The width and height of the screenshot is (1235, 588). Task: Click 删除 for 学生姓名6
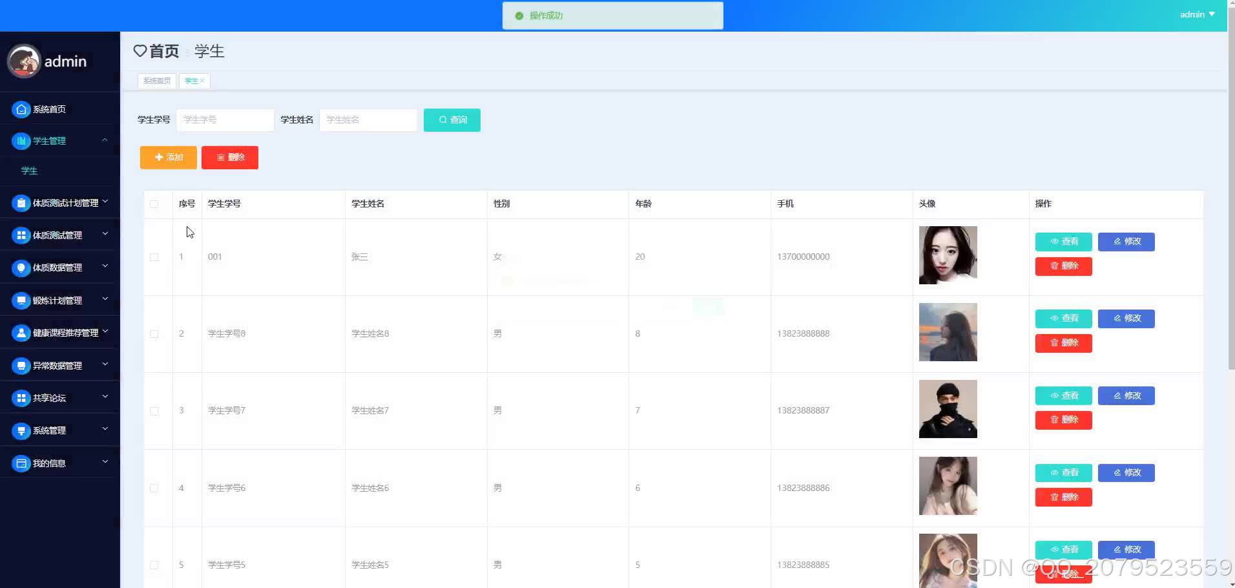click(1064, 498)
